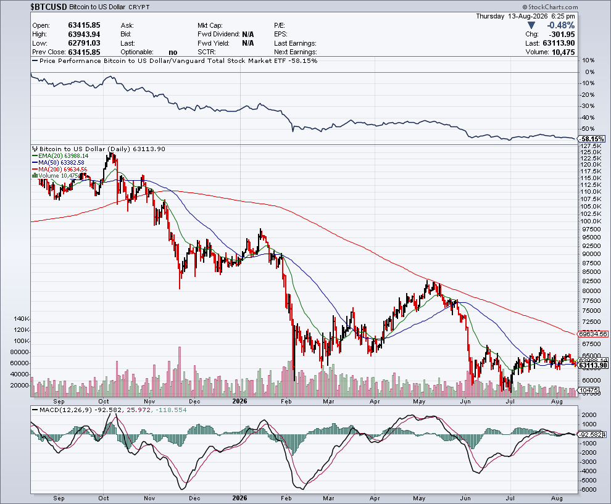Click the $BTCUSD ticker symbol title
The width and height of the screenshot is (611, 504).
pos(48,7)
